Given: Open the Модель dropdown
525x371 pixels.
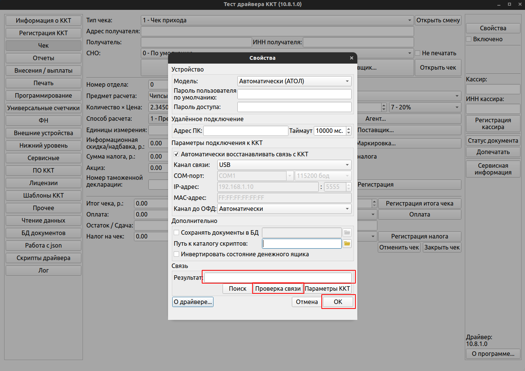Looking at the screenshot, I should [x=294, y=81].
